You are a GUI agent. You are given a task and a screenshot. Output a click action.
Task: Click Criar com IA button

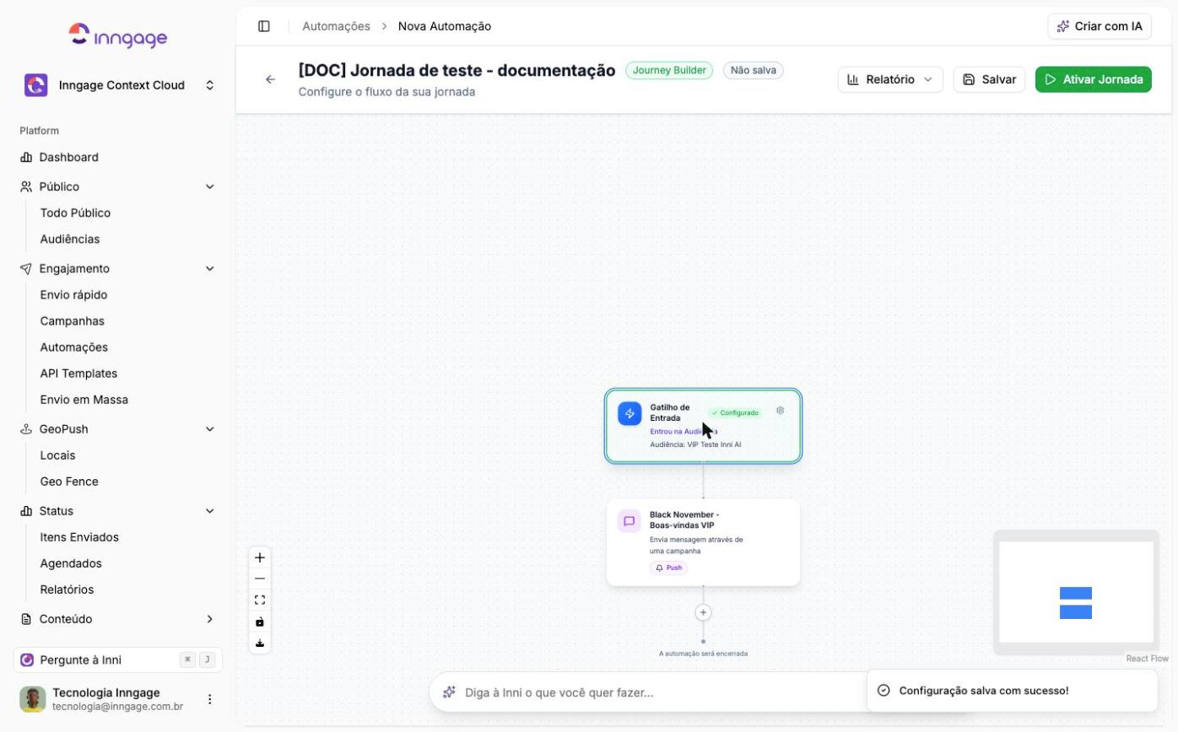pyautogui.click(x=1100, y=26)
